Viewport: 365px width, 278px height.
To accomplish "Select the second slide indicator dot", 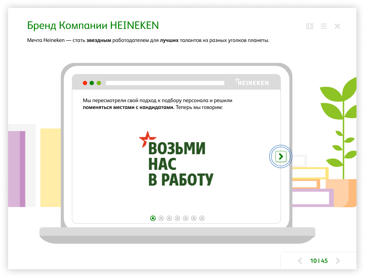I will (161, 218).
